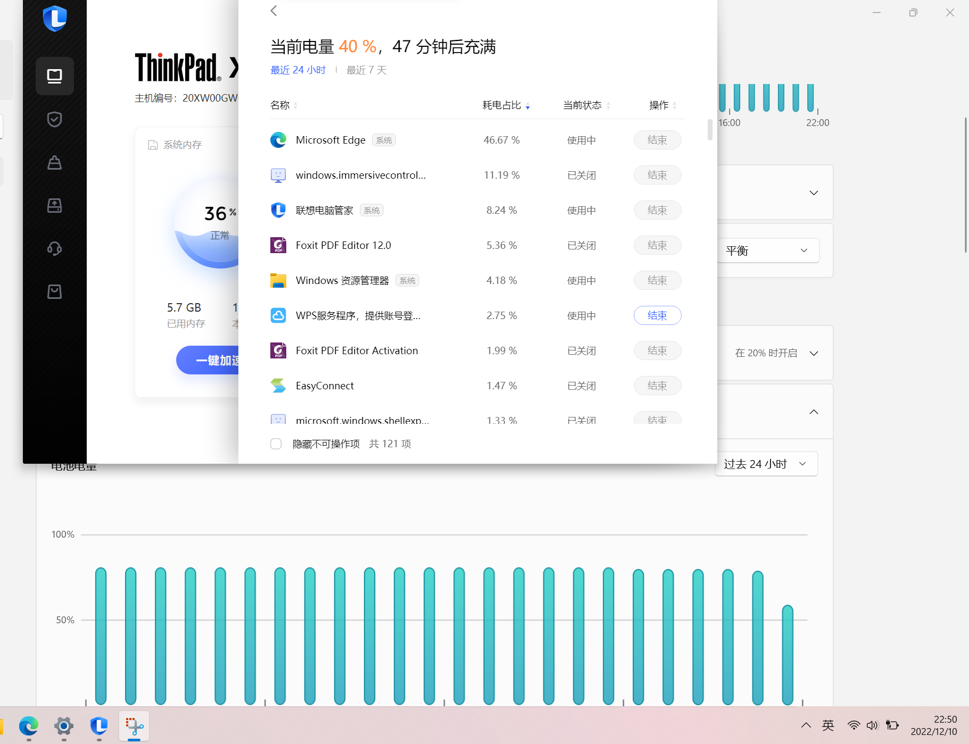Click the Foxit PDF Editor Activation icon
The image size is (969, 744).
(278, 350)
